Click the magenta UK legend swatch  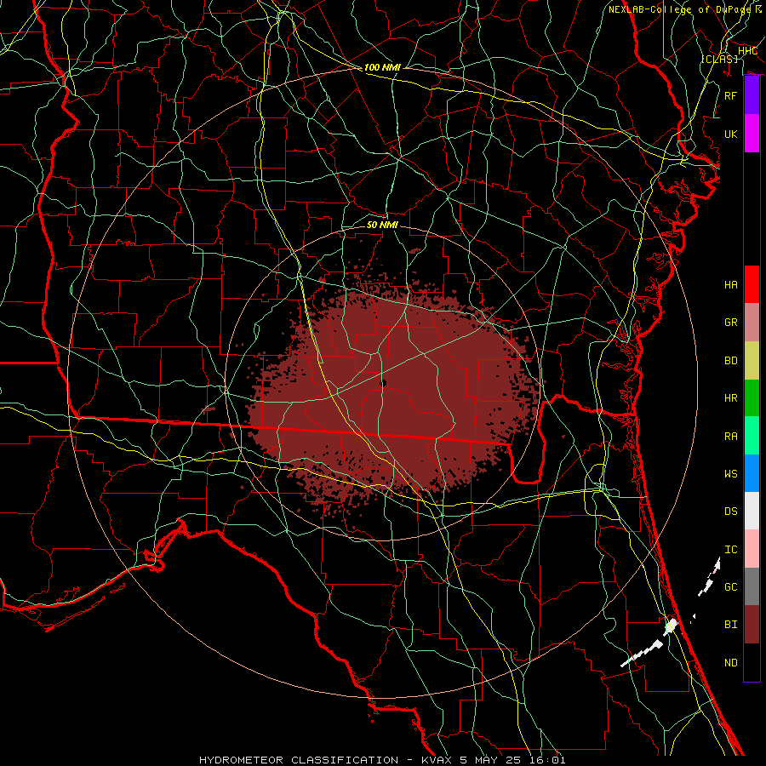click(x=752, y=134)
